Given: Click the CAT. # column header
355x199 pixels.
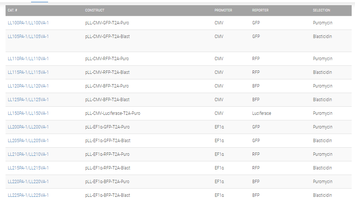Looking at the screenshot, I should [x=13, y=10].
